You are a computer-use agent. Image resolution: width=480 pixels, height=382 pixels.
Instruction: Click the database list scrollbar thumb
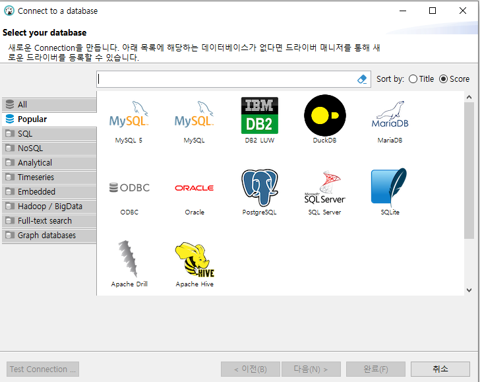[469, 171]
